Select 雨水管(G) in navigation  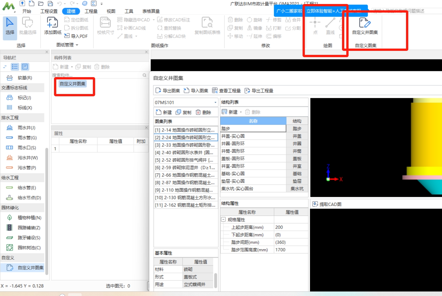pyautogui.click(x=23, y=138)
